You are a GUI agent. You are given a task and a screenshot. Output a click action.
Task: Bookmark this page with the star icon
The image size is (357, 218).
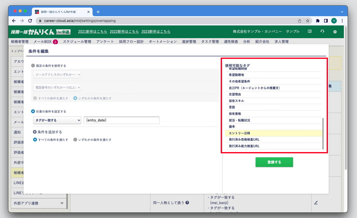(307, 21)
